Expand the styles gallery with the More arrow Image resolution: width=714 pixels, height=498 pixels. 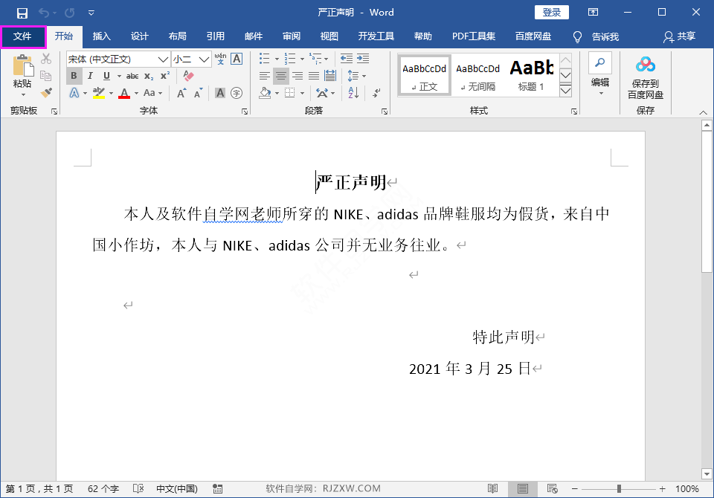pyautogui.click(x=566, y=89)
